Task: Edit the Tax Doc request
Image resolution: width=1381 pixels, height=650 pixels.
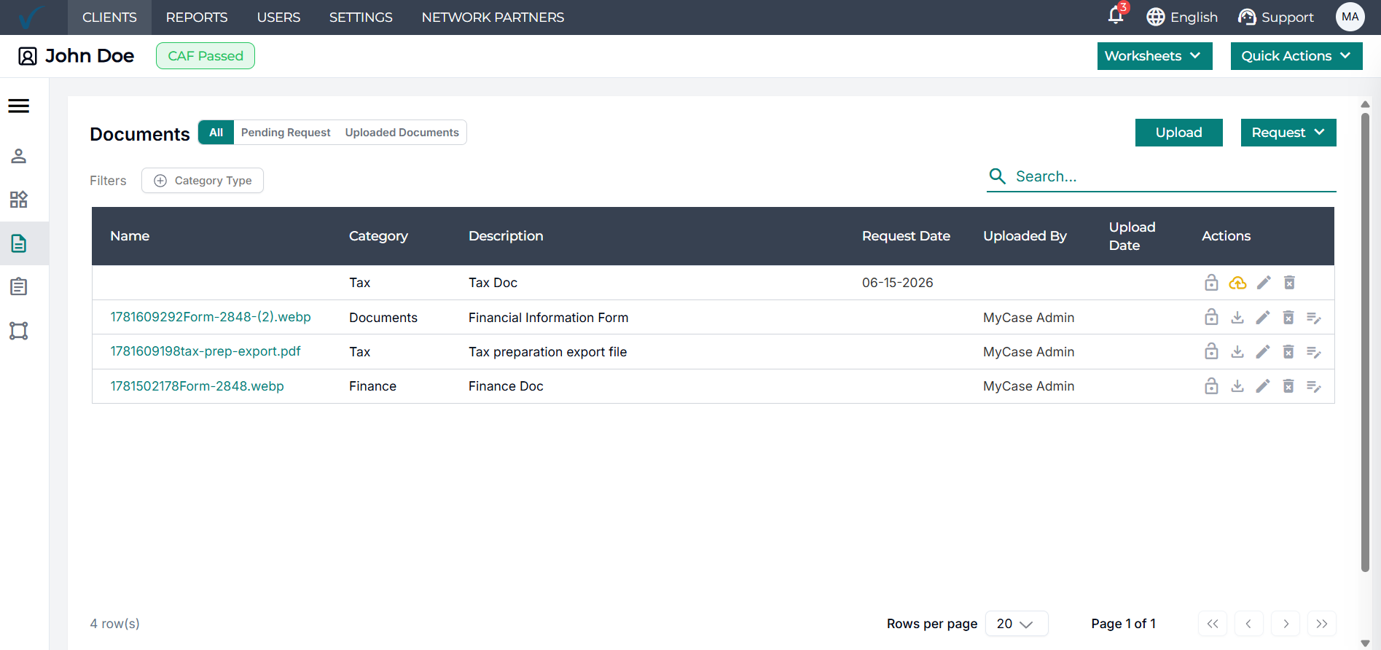Action: pyautogui.click(x=1264, y=283)
